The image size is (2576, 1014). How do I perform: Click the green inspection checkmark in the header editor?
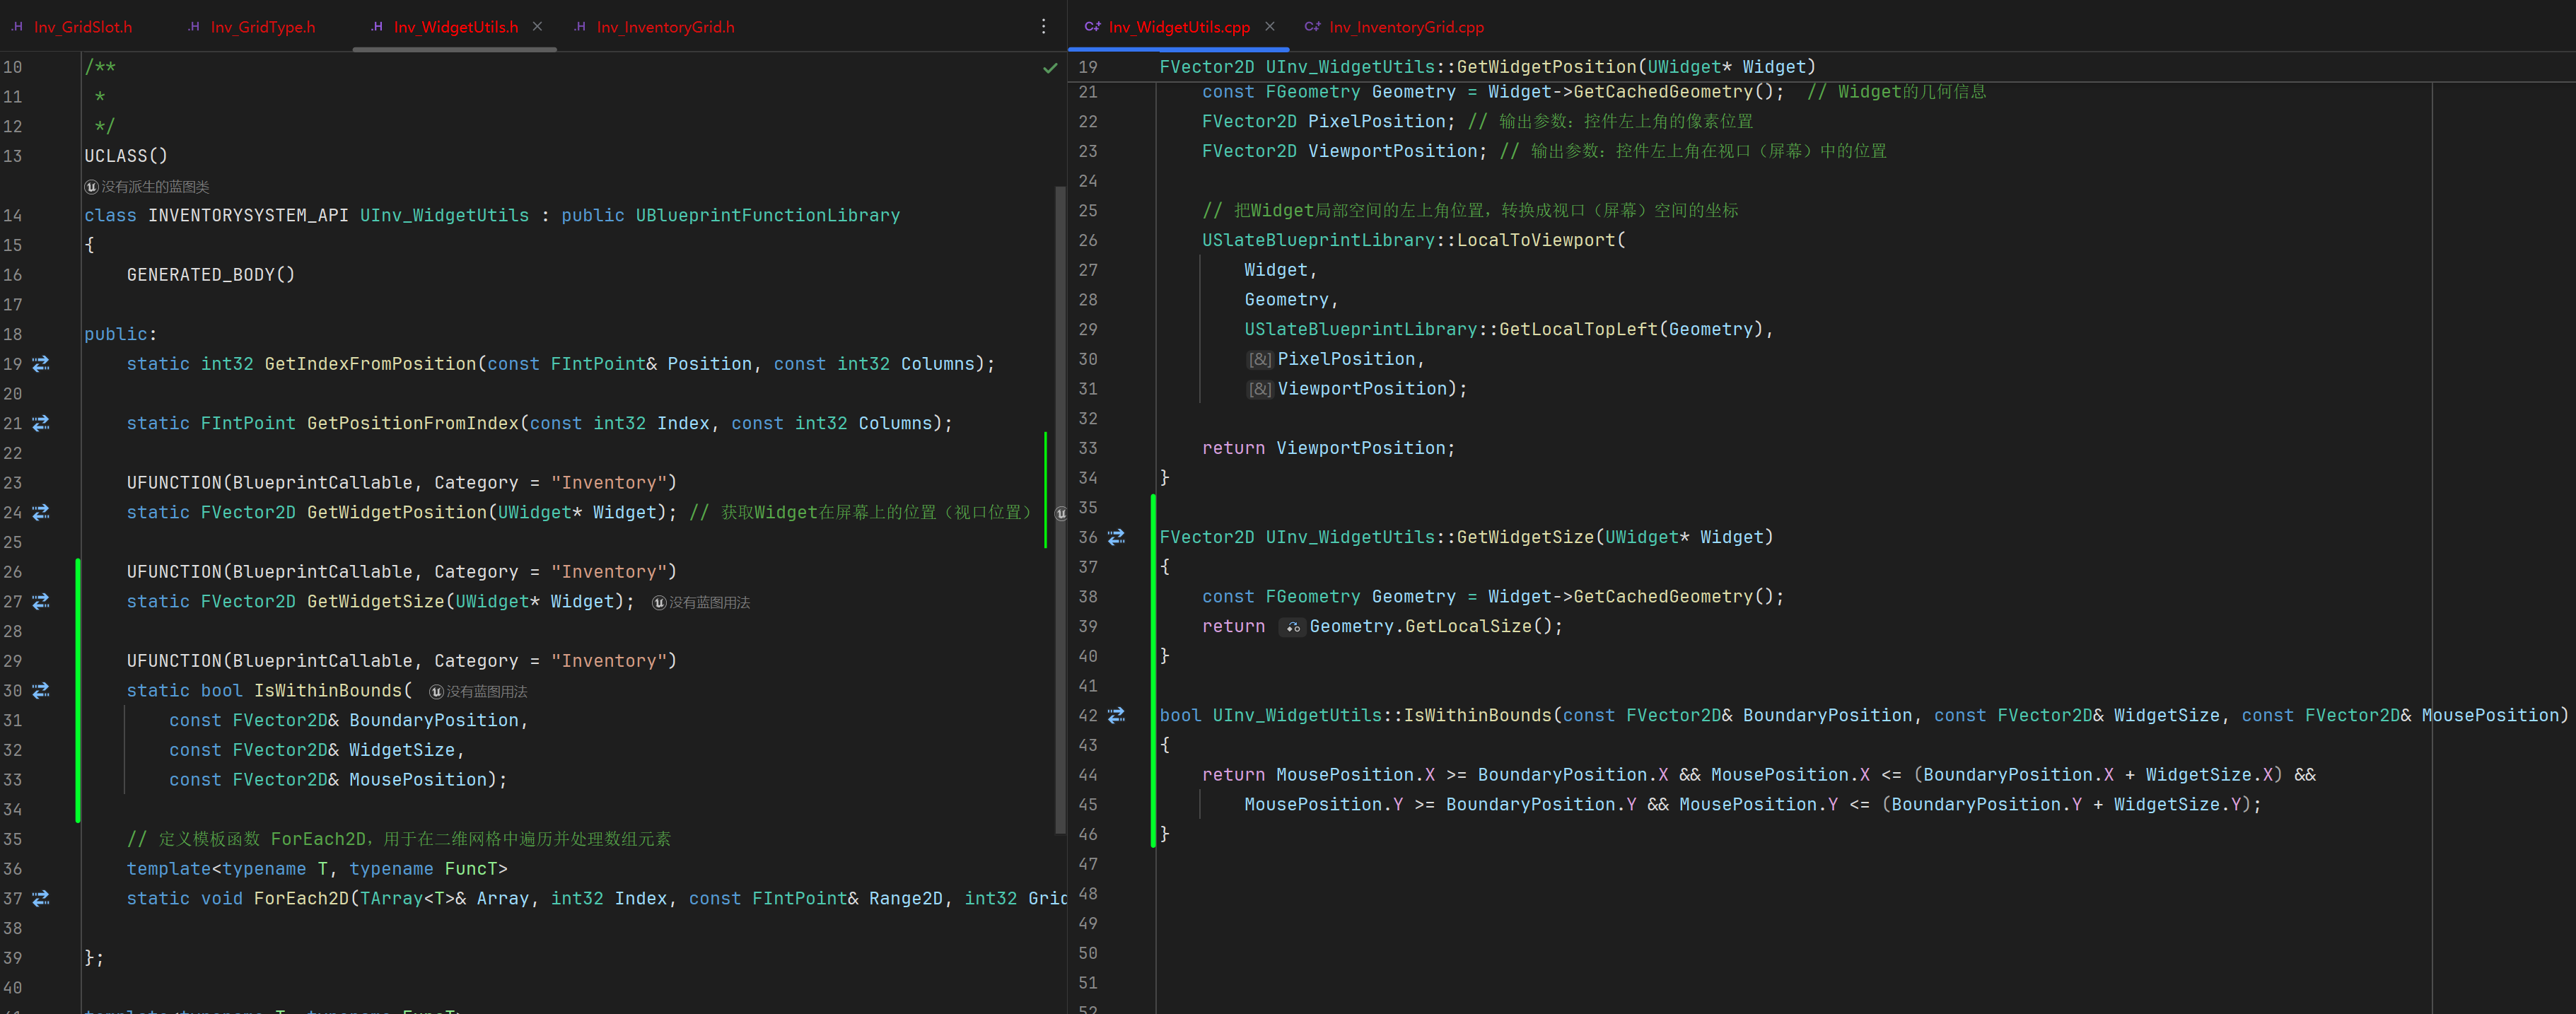click(x=1050, y=68)
